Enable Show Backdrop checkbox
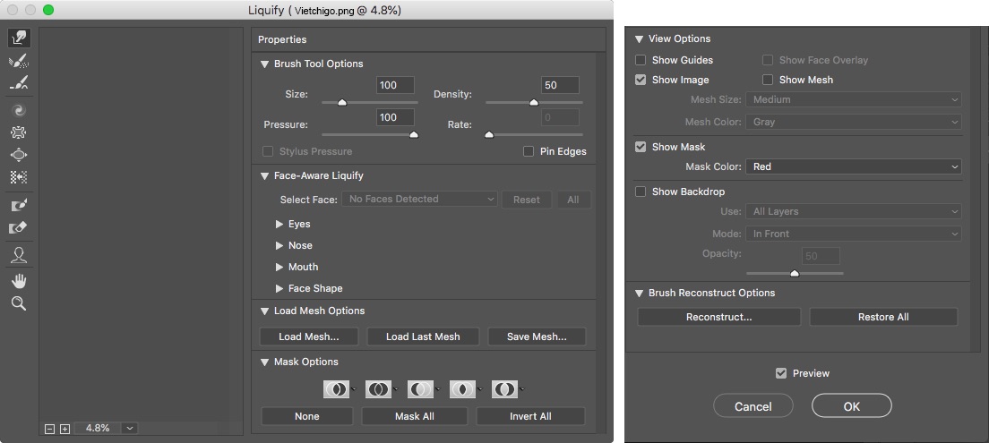The height and width of the screenshot is (443, 989). point(641,192)
